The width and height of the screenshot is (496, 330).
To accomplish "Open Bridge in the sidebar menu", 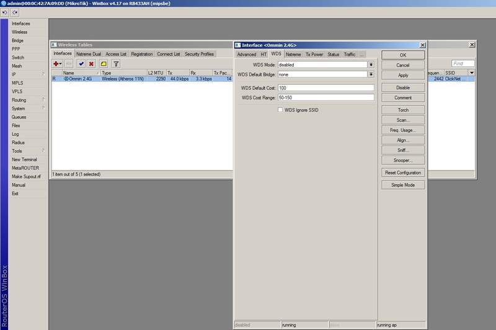I will (18, 40).
